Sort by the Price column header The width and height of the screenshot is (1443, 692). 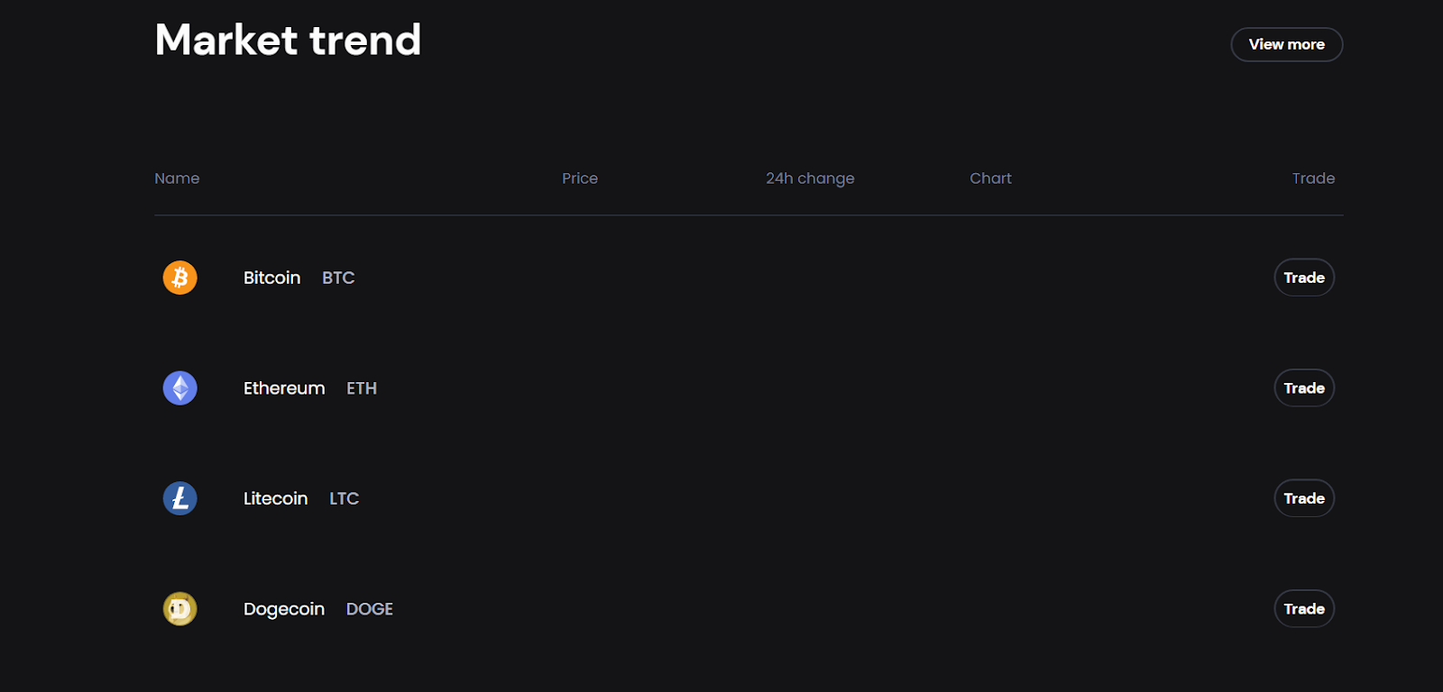(x=580, y=178)
